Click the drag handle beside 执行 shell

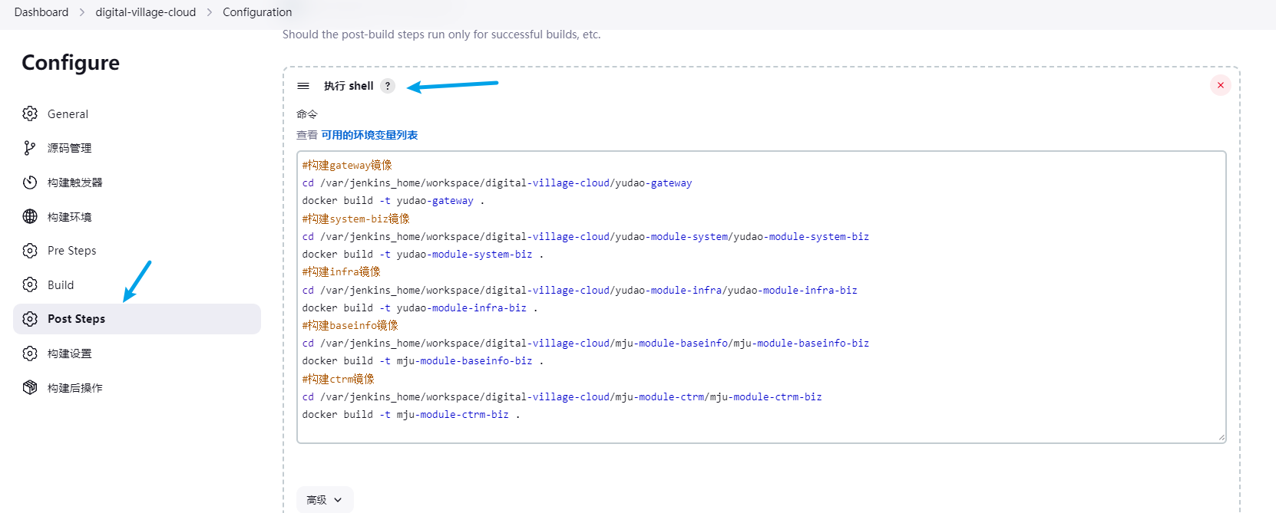303,86
